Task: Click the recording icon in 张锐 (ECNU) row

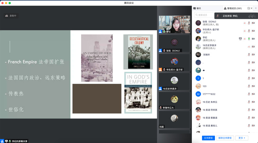Action: (244, 23)
